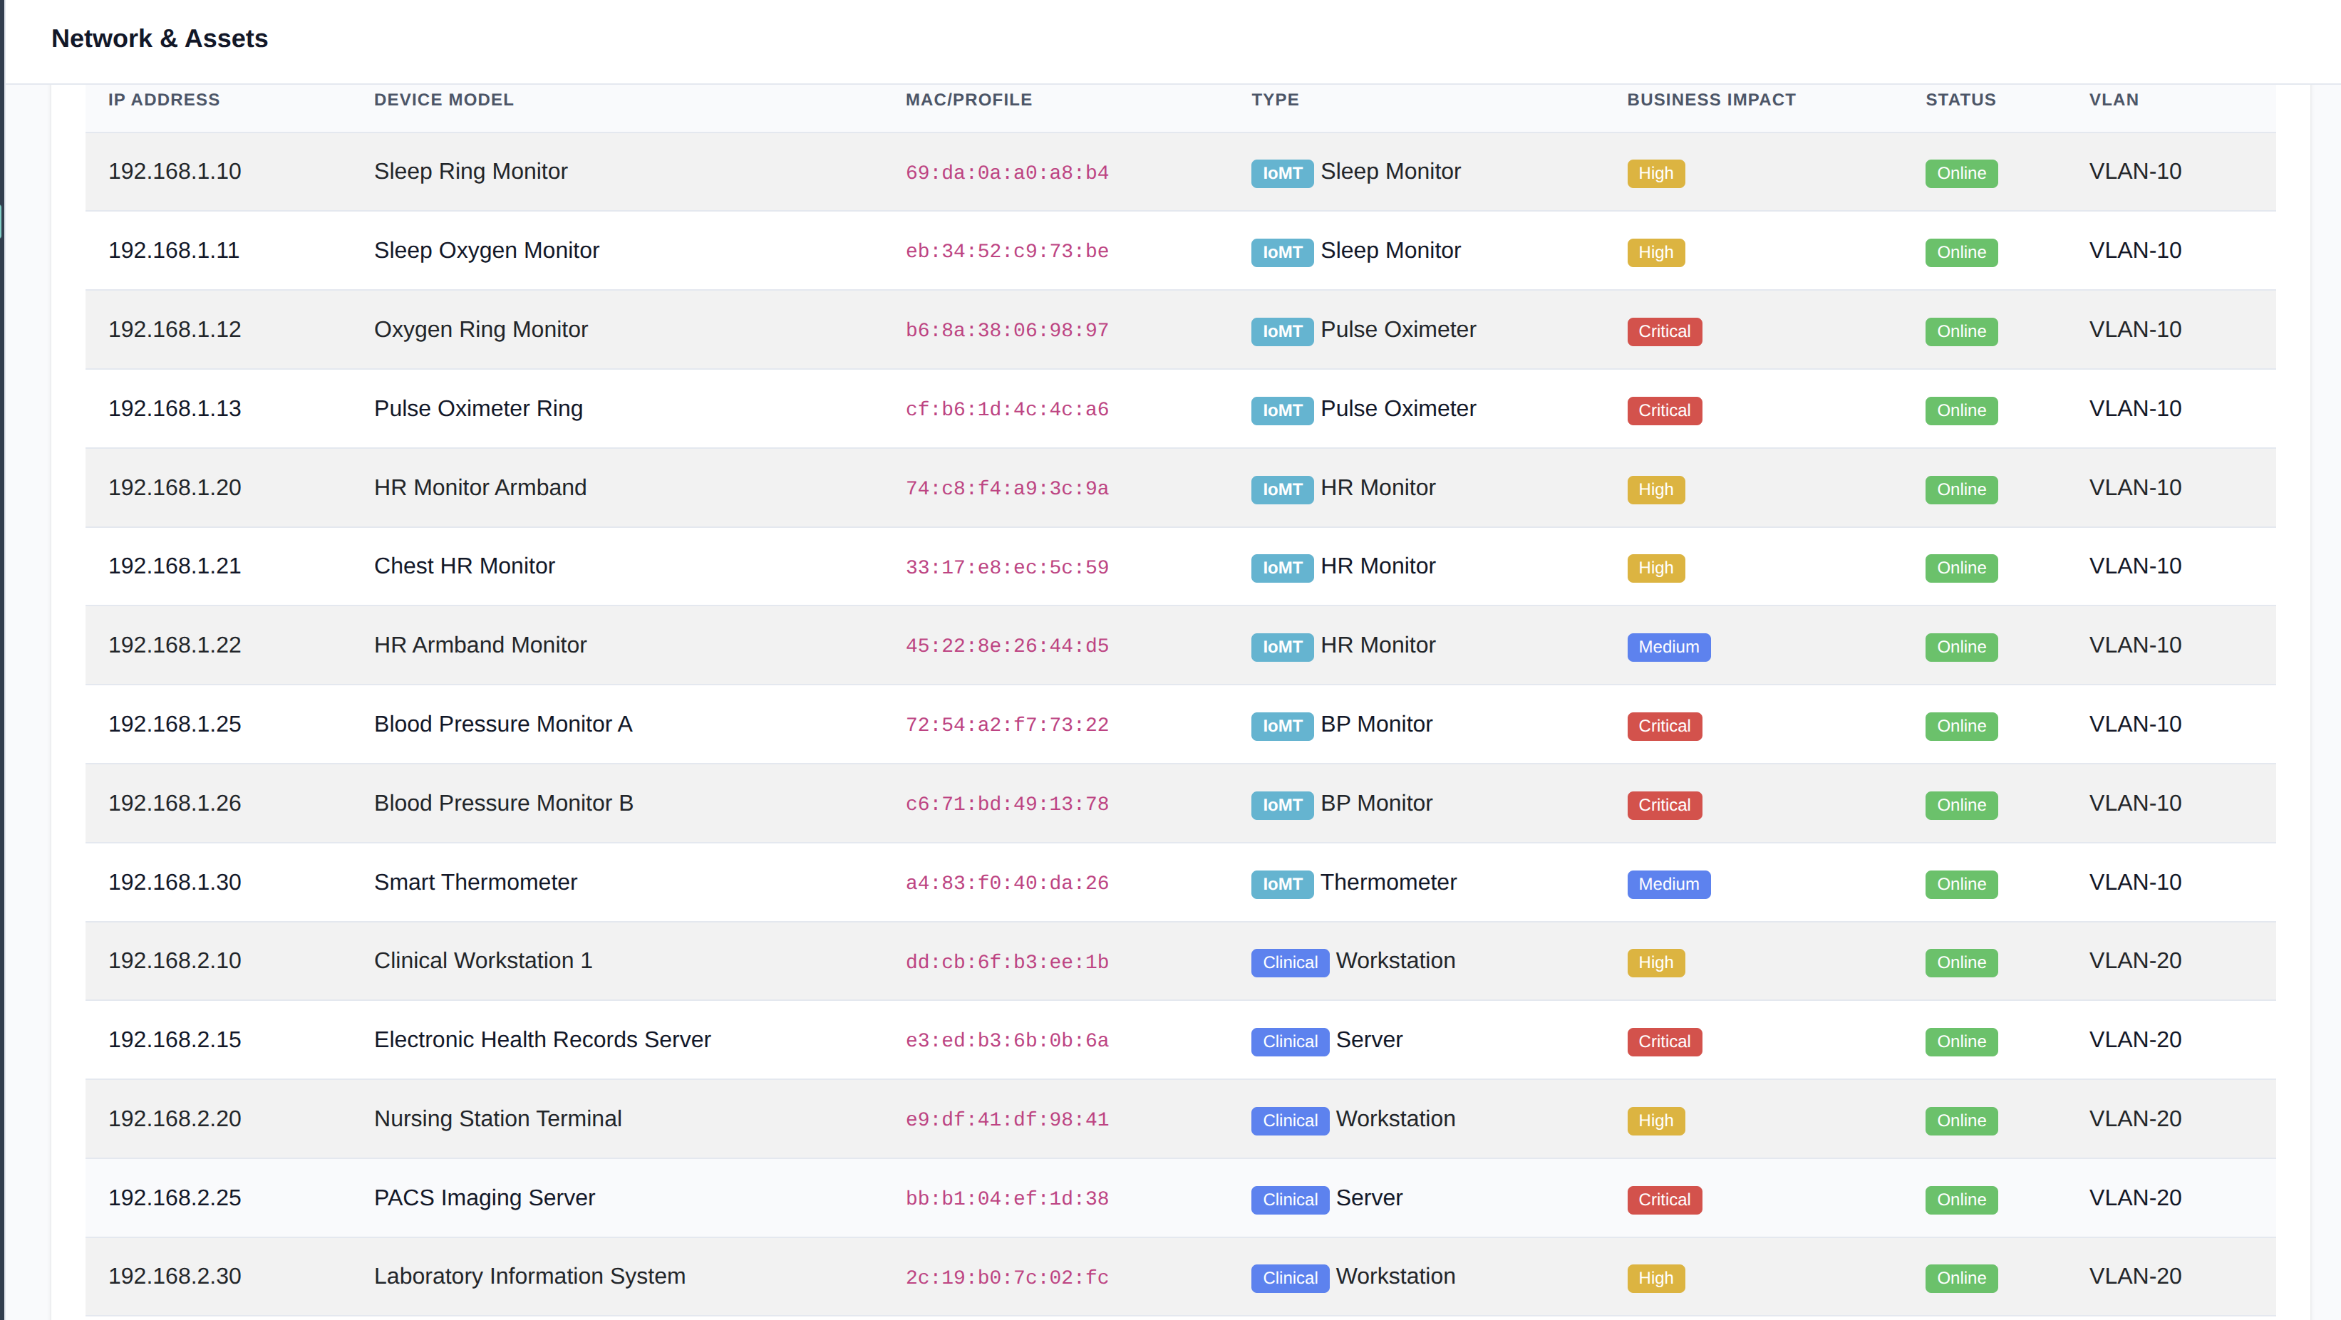Sort by the Business Impact column
Screen dimensions: 2341x1320
[x=1710, y=100]
